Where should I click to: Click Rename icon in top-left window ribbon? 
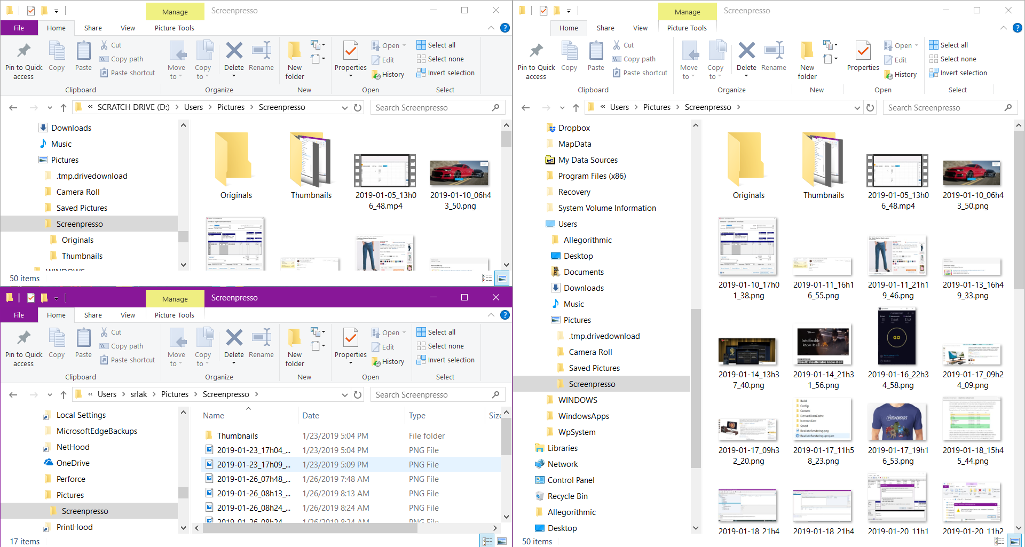261,51
